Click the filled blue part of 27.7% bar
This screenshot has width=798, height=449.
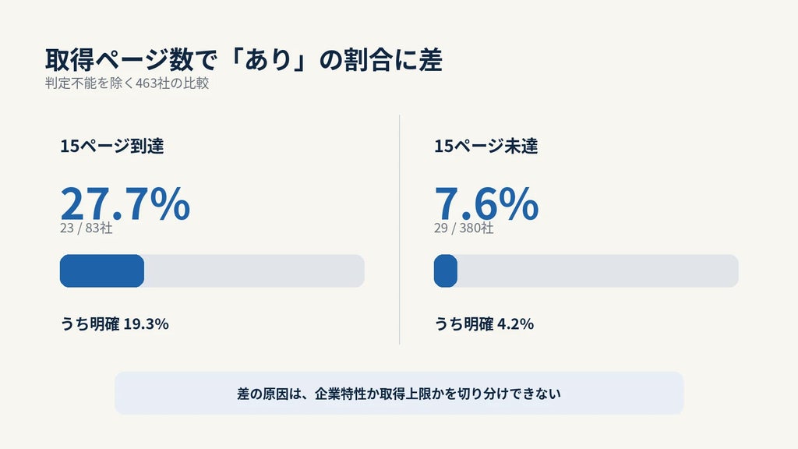(x=102, y=270)
